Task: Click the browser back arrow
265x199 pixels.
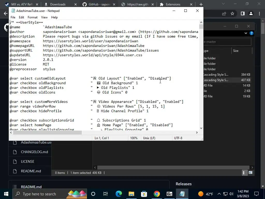Action: click(6, 13)
